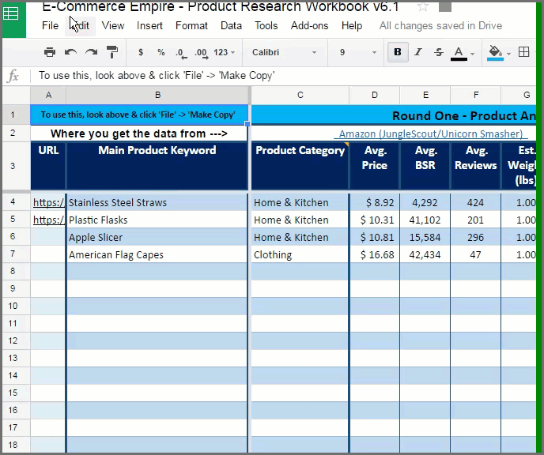
Task: Open the Tools menu
Action: click(266, 25)
